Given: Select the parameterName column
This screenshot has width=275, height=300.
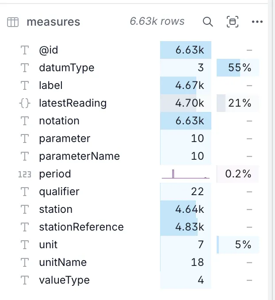Looking at the screenshot, I should (79, 156).
